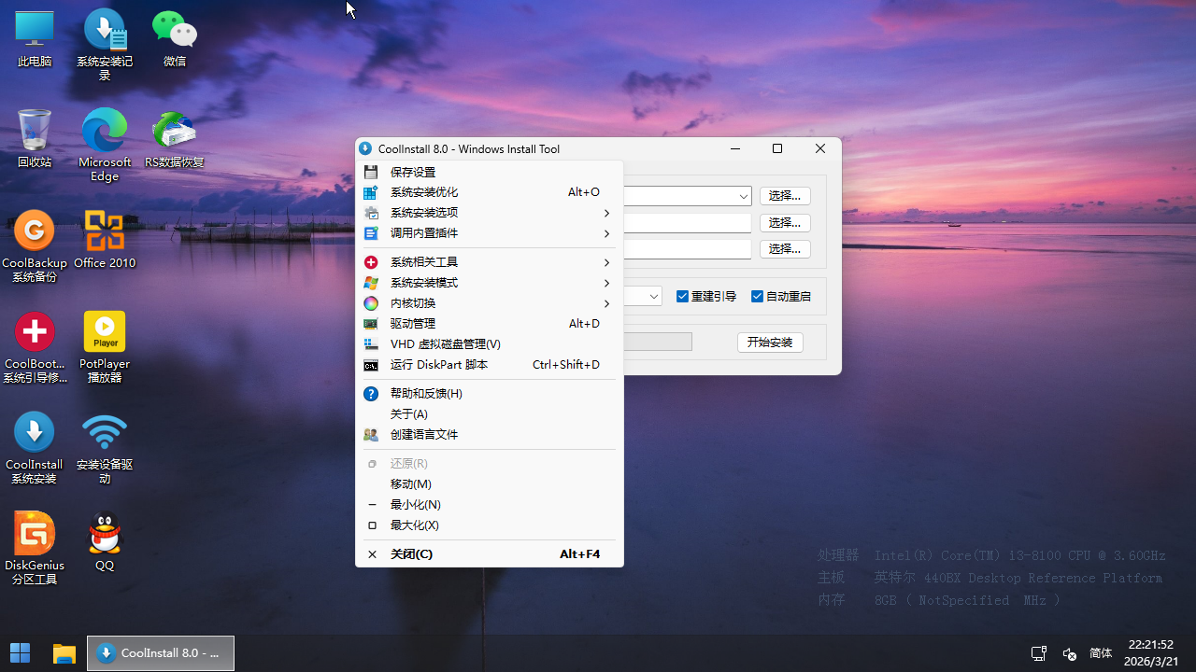Choose 关于(A) from the menu
Image resolution: width=1196 pixels, height=672 pixels.
tap(408, 413)
